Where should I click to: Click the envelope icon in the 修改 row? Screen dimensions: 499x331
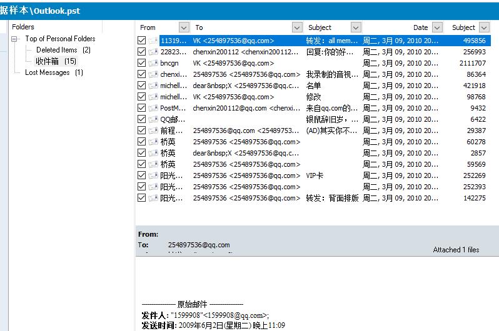(x=153, y=97)
